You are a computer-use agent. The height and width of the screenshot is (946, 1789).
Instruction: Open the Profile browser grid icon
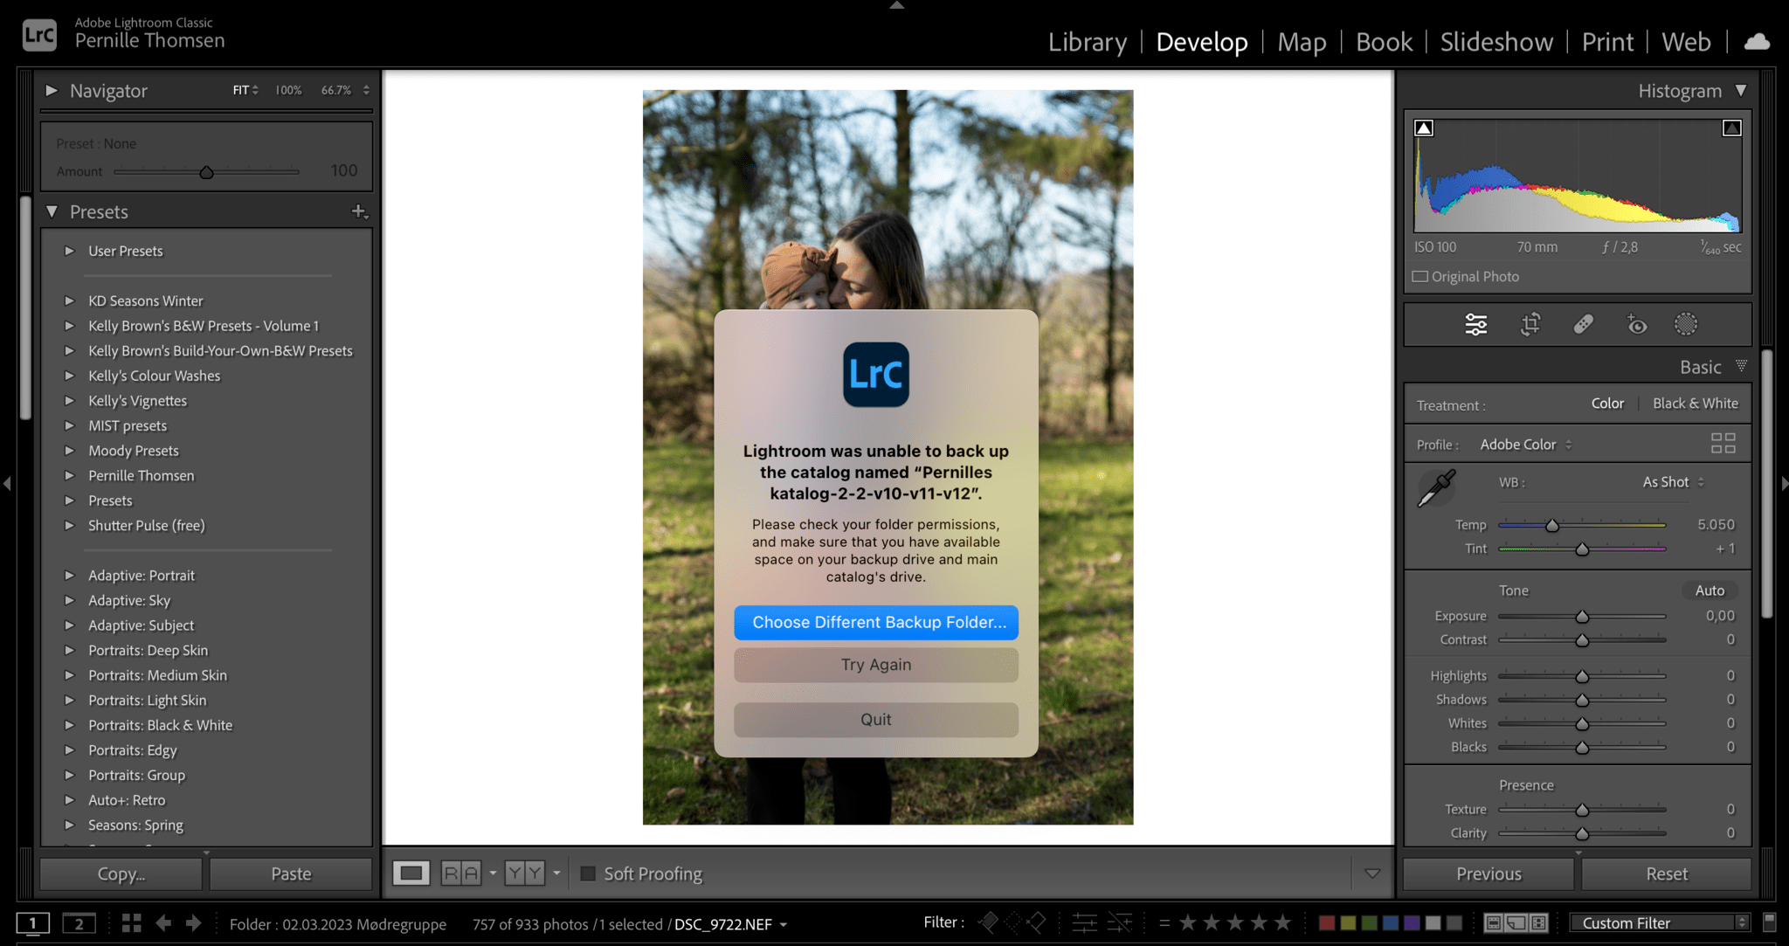(1723, 444)
